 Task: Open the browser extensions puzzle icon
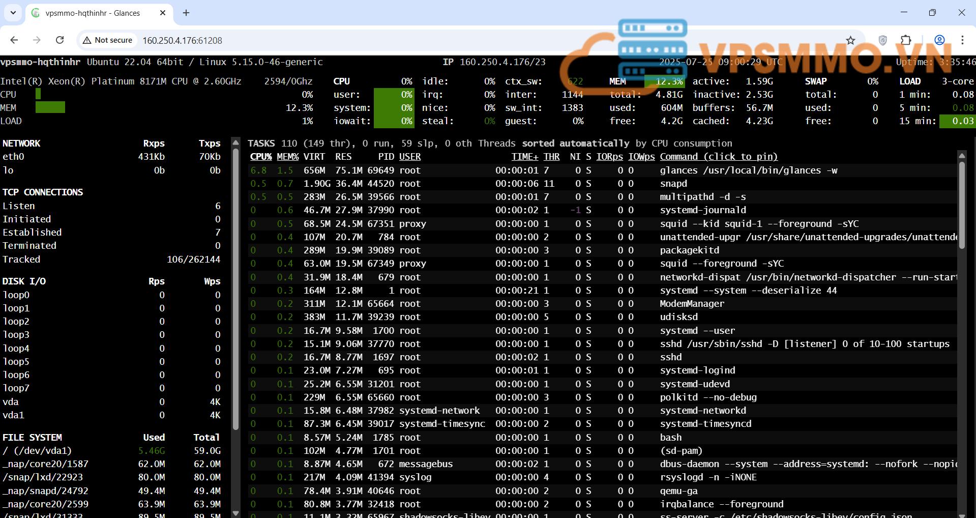pyautogui.click(x=906, y=40)
